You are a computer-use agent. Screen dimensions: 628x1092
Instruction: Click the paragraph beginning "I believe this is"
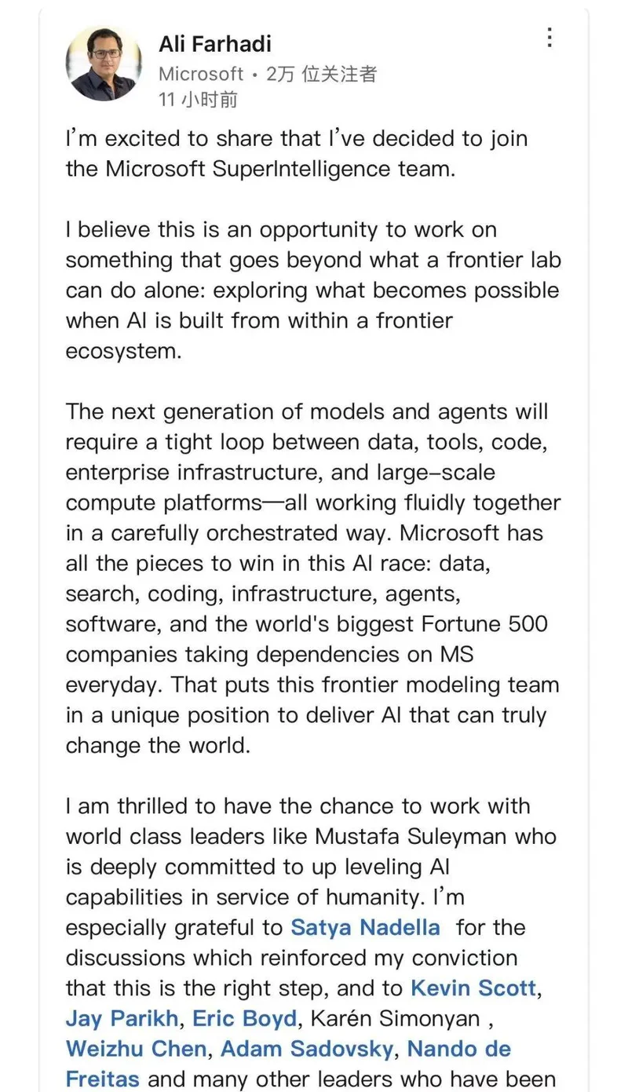pos(312,290)
